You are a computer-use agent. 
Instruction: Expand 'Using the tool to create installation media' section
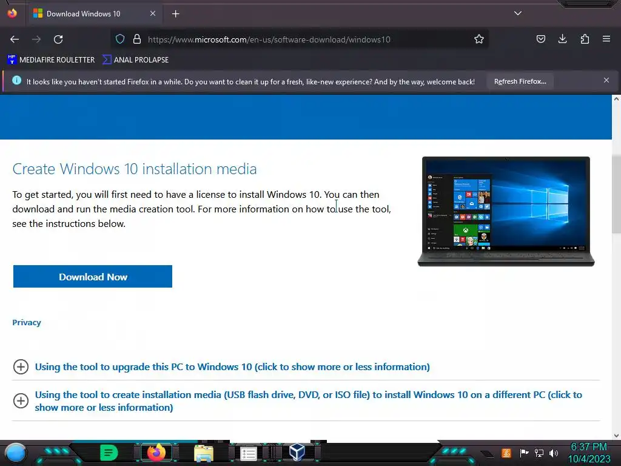point(309,401)
